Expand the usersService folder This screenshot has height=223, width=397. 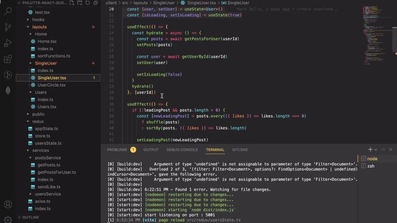point(48,194)
